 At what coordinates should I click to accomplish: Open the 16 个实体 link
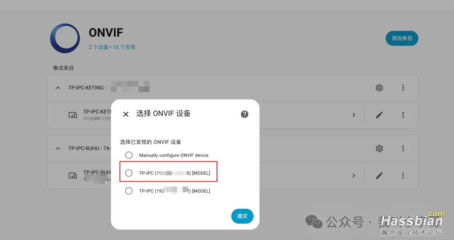[124, 47]
